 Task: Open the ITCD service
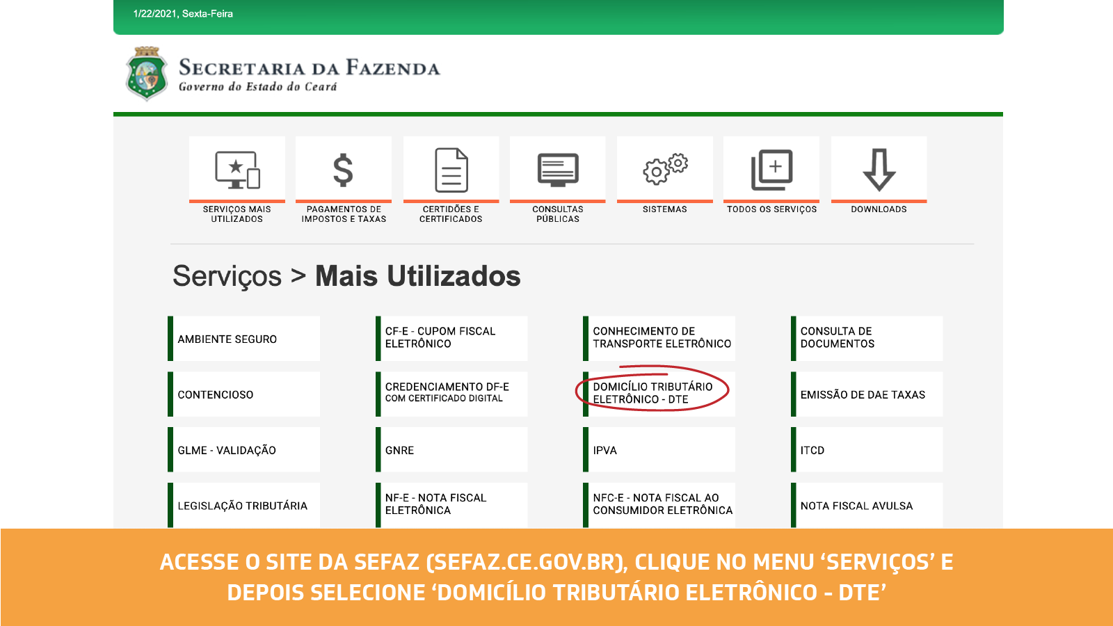[x=867, y=450]
